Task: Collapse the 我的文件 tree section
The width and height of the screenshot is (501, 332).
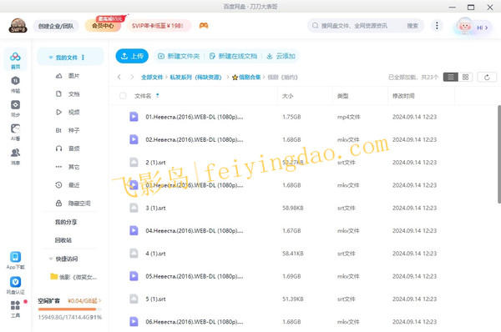Action: coord(50,58)
